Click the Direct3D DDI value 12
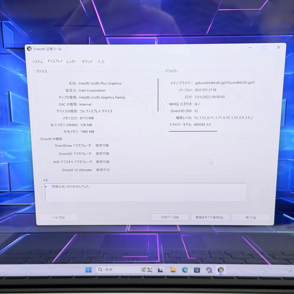The height and width of the screenshot is (294, 294). click(196, 111)
